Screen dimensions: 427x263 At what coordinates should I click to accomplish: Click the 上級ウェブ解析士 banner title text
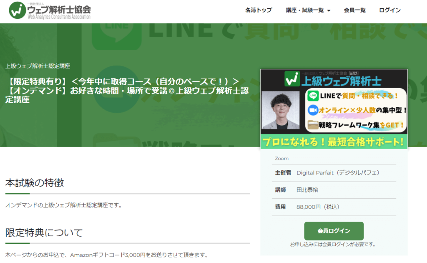pos(342,81)
